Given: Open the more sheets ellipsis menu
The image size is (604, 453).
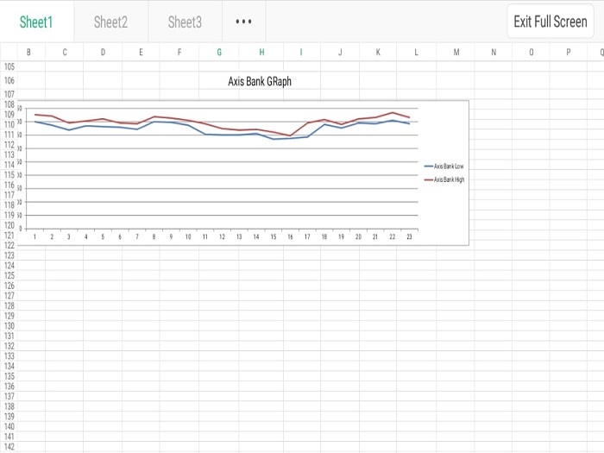Looking at the screenshot, I should coord(244,22).
